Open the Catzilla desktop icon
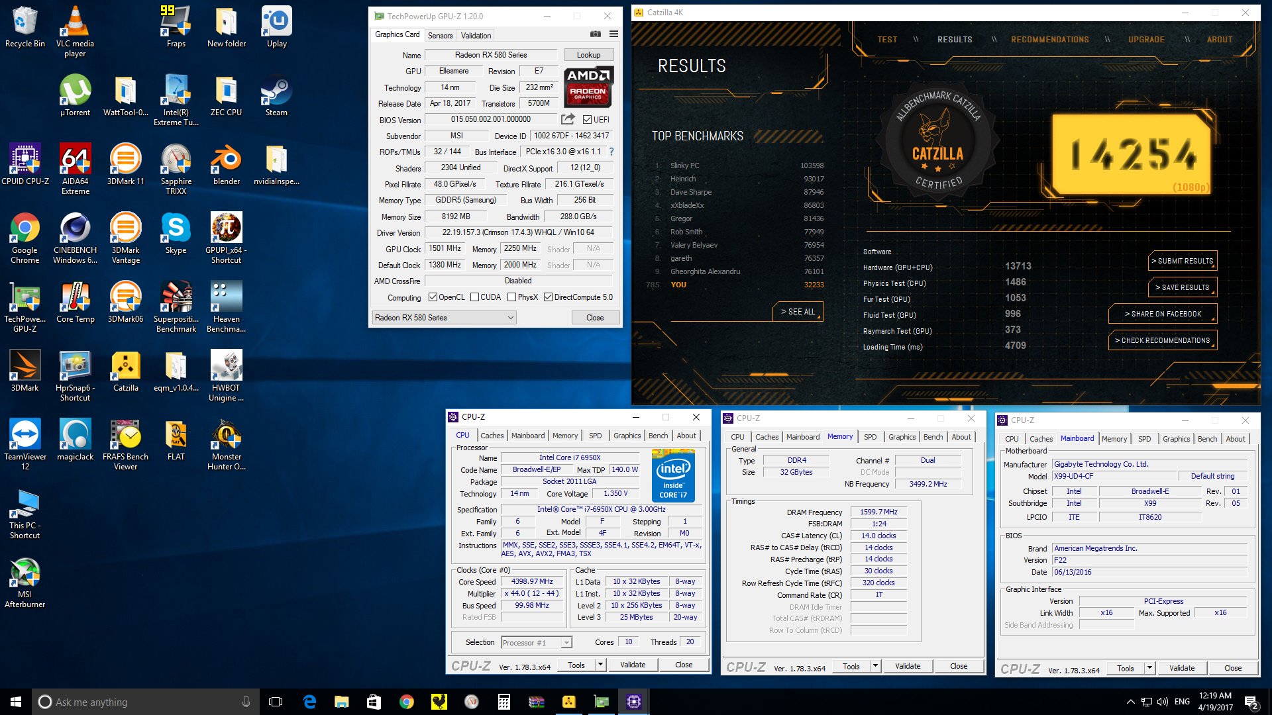The image size is (1272, 715). [x=125, y=371]
